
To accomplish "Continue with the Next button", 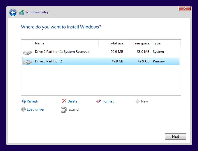I will pyautogui.click(x=176, y=136).
